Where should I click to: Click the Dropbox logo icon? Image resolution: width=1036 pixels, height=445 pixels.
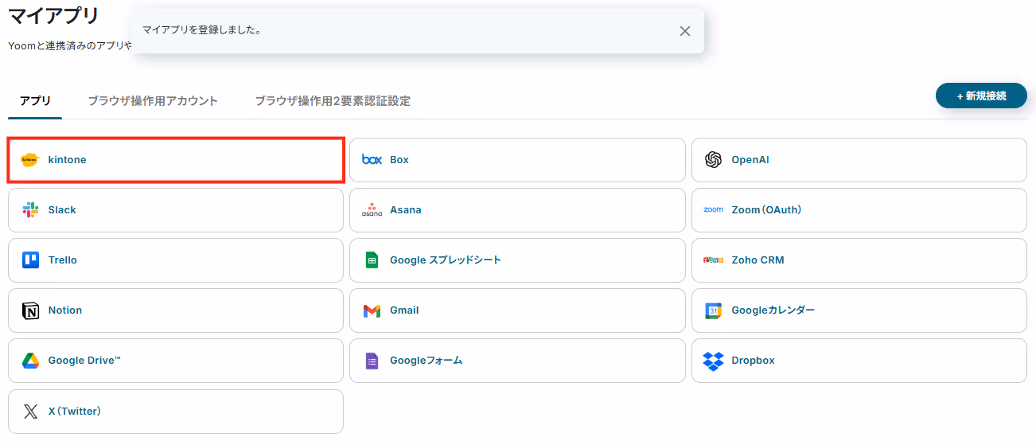click(713, 361)
